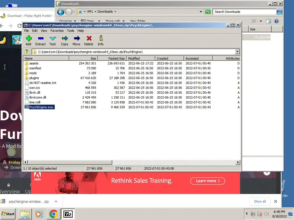Change view via Explorer views icon
This screenshot has height=220, width=294.
click(x=254, y=21)
